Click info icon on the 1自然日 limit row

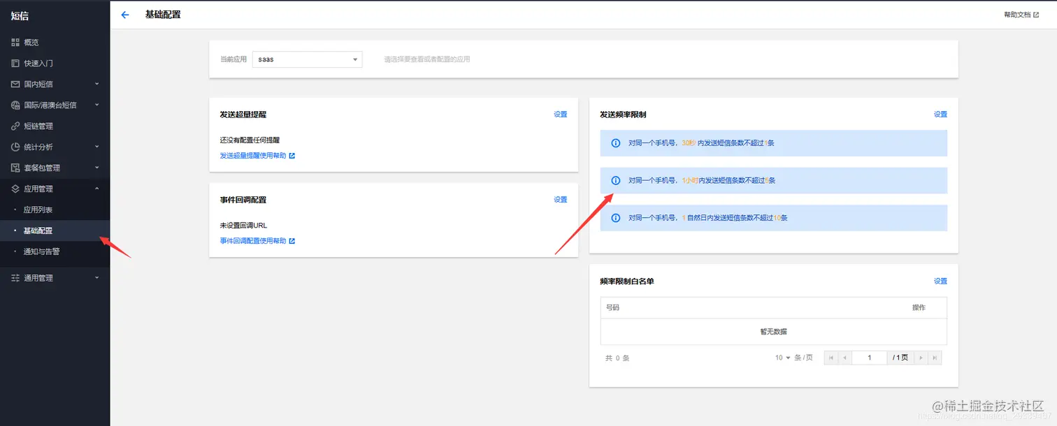(616, 218)
